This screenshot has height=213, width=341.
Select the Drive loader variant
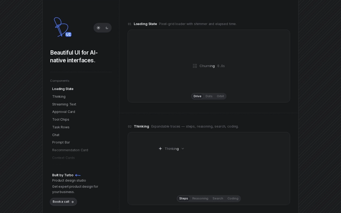click(x=197, y=96)
